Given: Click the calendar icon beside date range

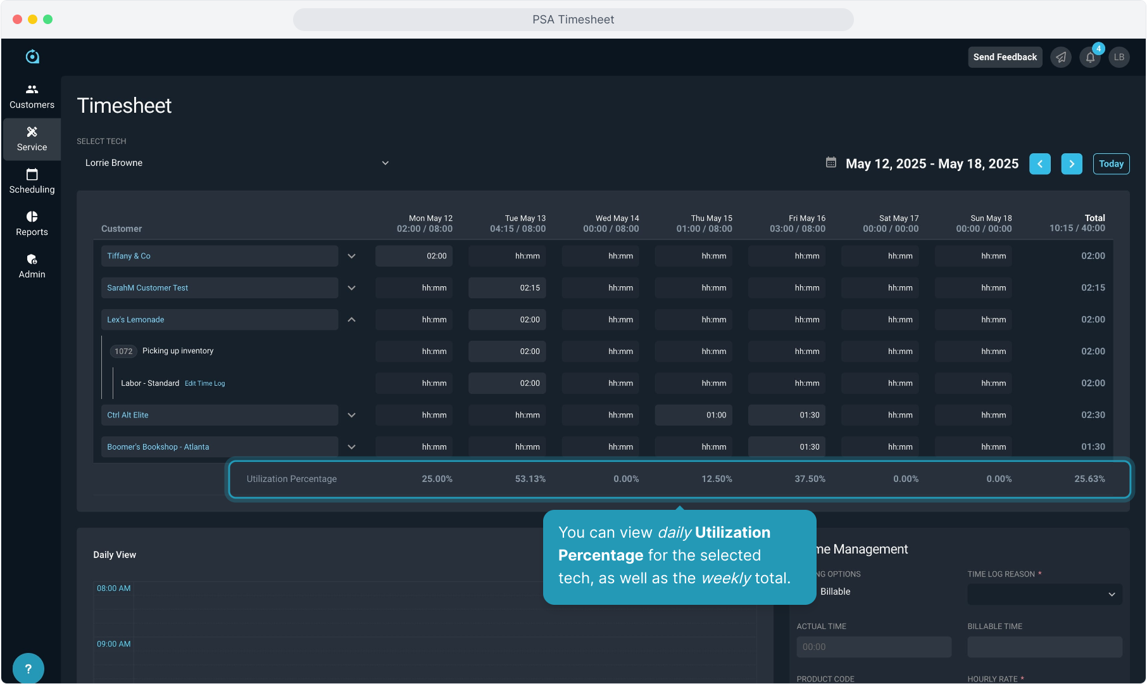Looking at the screenshot, I should pos(831,163).
